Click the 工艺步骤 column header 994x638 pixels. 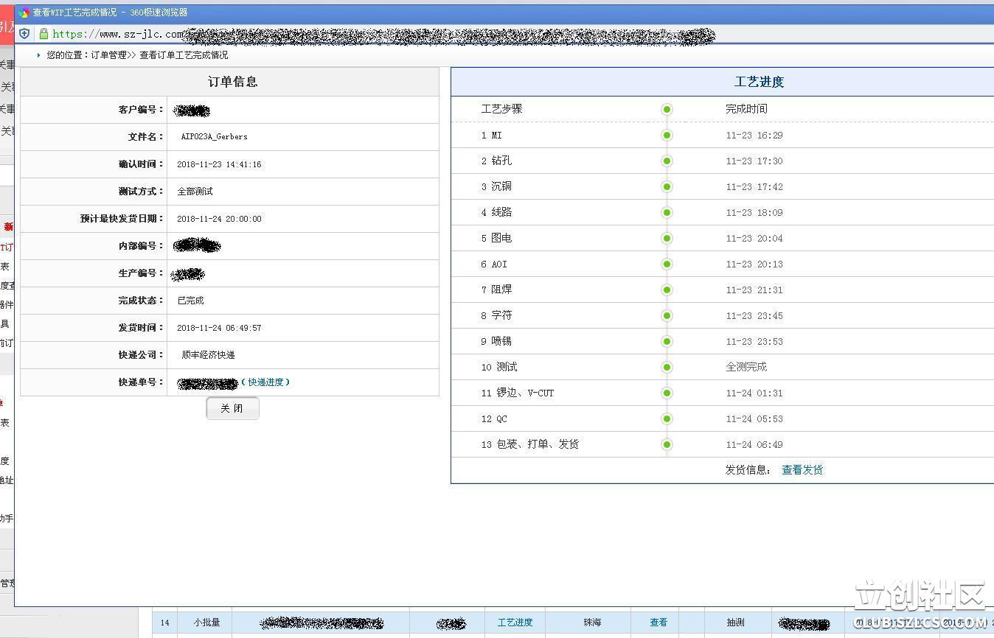coord(501,109)
